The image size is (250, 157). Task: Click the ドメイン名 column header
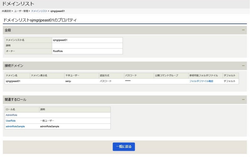tap(18, 76)
